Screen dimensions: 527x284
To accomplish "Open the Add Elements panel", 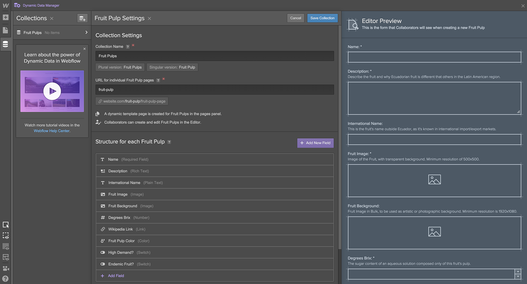I will pyautogui.click(x=6, y=17).
